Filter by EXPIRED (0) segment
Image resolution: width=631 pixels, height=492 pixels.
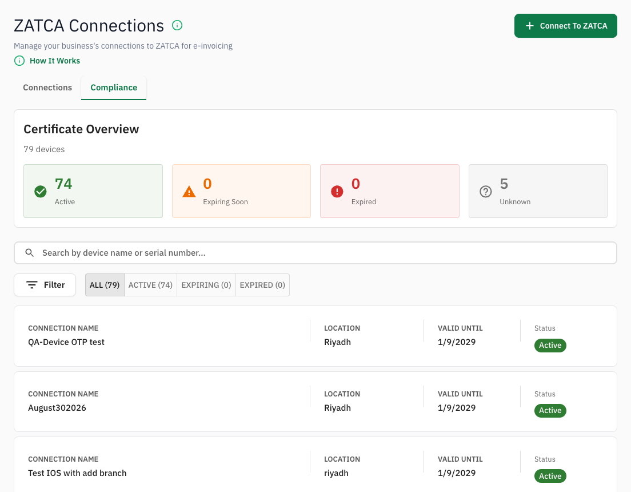coord(262,285)
